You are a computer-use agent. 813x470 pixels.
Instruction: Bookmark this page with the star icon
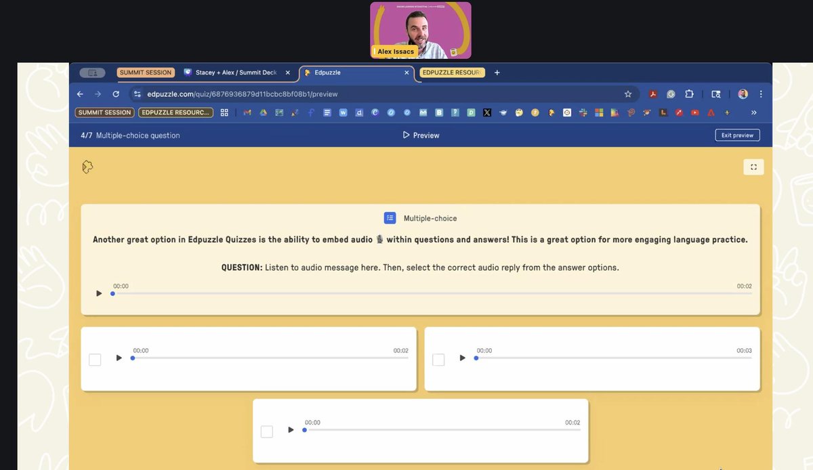point(628,94)
